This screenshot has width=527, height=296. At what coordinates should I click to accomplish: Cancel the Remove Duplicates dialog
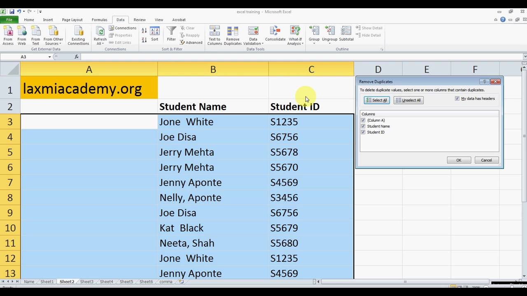coord(486,160)
